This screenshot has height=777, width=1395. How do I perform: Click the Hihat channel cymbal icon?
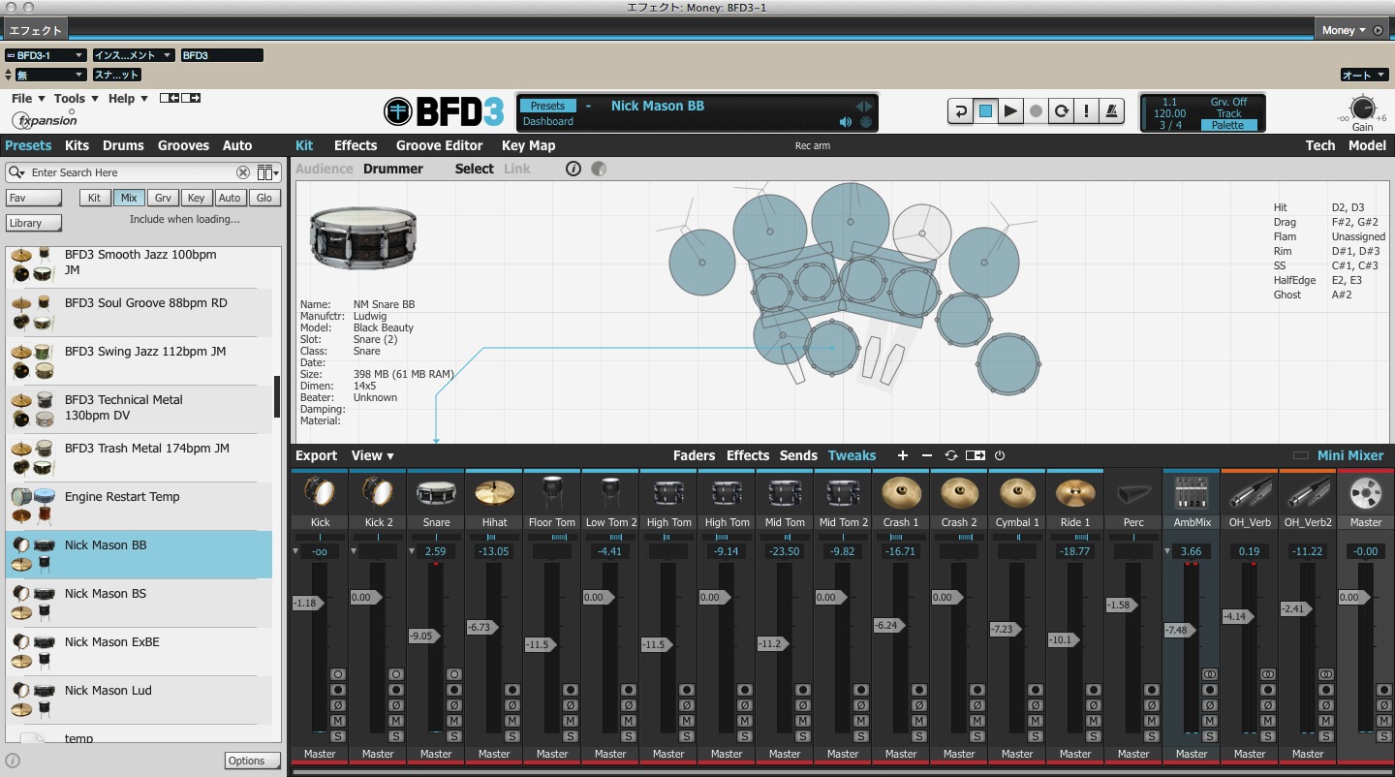point(494,493)
